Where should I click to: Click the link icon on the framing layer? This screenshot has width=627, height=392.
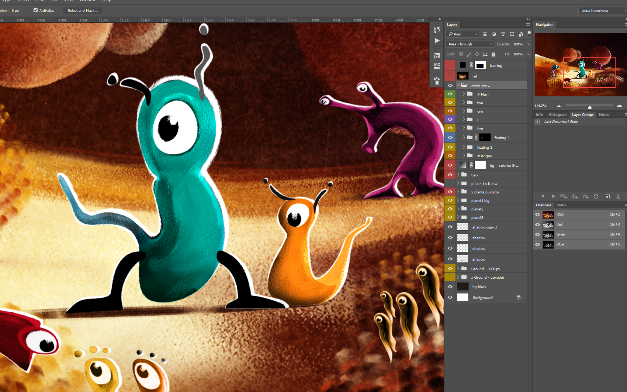pyautogui.click(x=471, y=65)
